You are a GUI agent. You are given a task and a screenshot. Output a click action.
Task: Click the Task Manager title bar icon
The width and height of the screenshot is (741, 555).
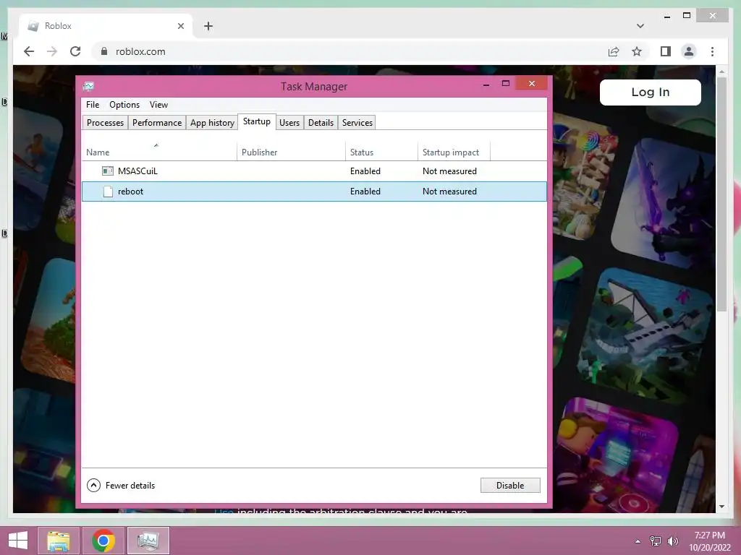tap(88, 87)
